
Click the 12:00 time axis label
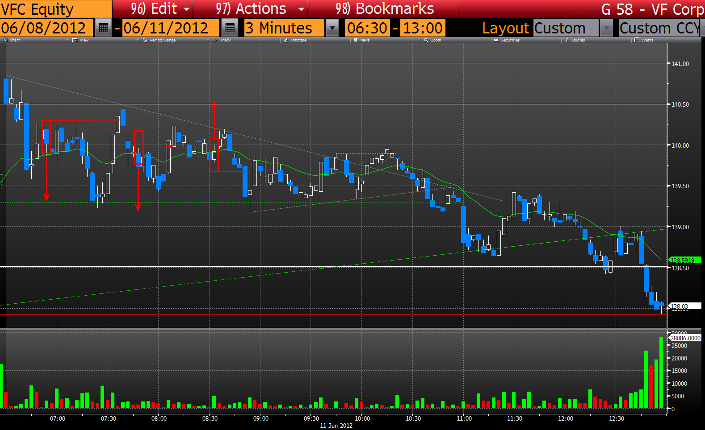click(x=566, y=418)
